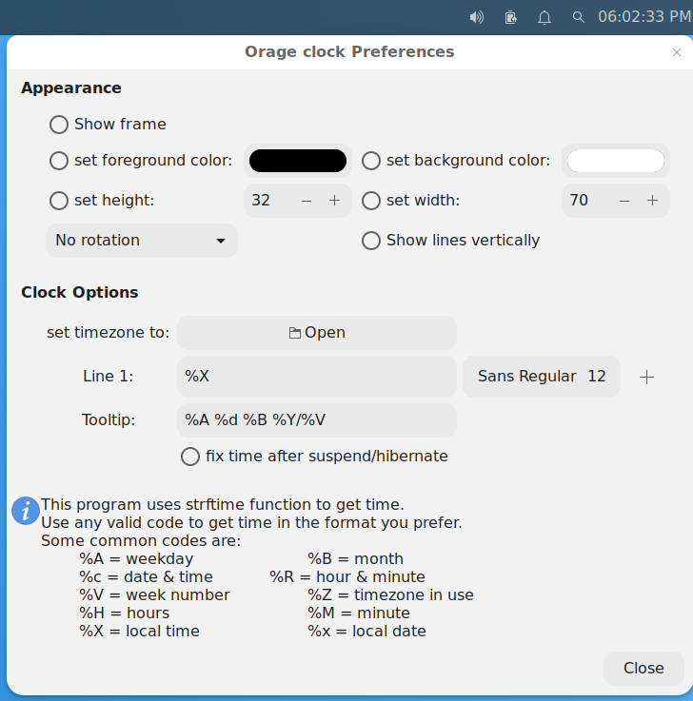Close the Orage clock Preferences window

pyautogui.click(x=677, y=52)
